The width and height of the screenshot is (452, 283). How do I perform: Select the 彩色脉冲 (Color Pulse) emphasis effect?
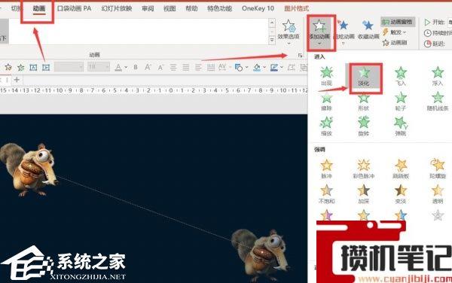click(x=364, y=169)
